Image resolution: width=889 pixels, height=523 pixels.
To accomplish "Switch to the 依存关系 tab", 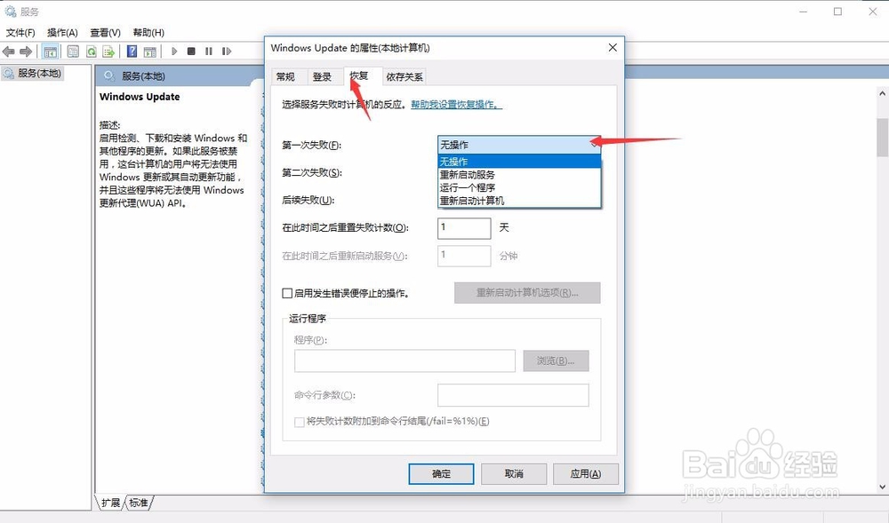I will click(404, 76).
